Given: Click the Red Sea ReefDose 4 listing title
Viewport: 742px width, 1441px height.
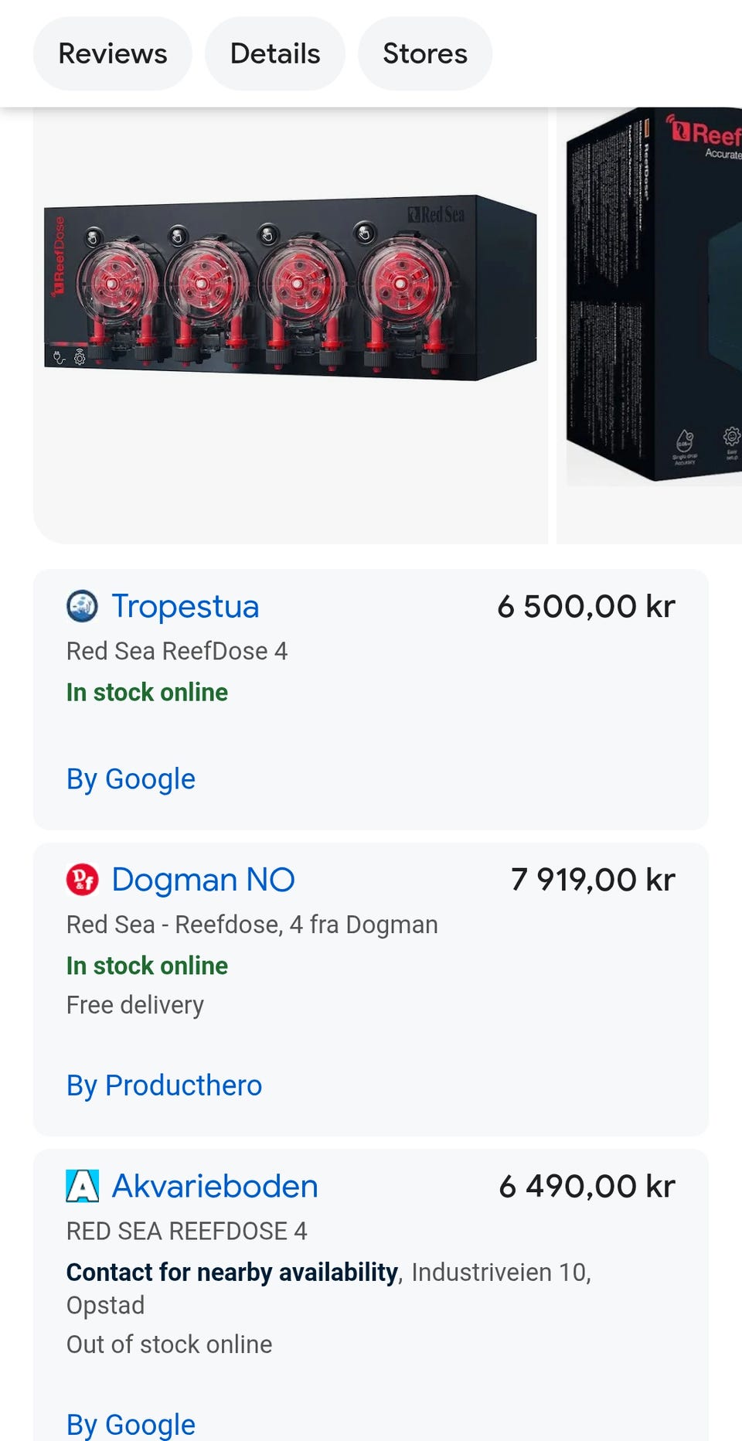Looking at the screenshot, I should tap(177, 651).
